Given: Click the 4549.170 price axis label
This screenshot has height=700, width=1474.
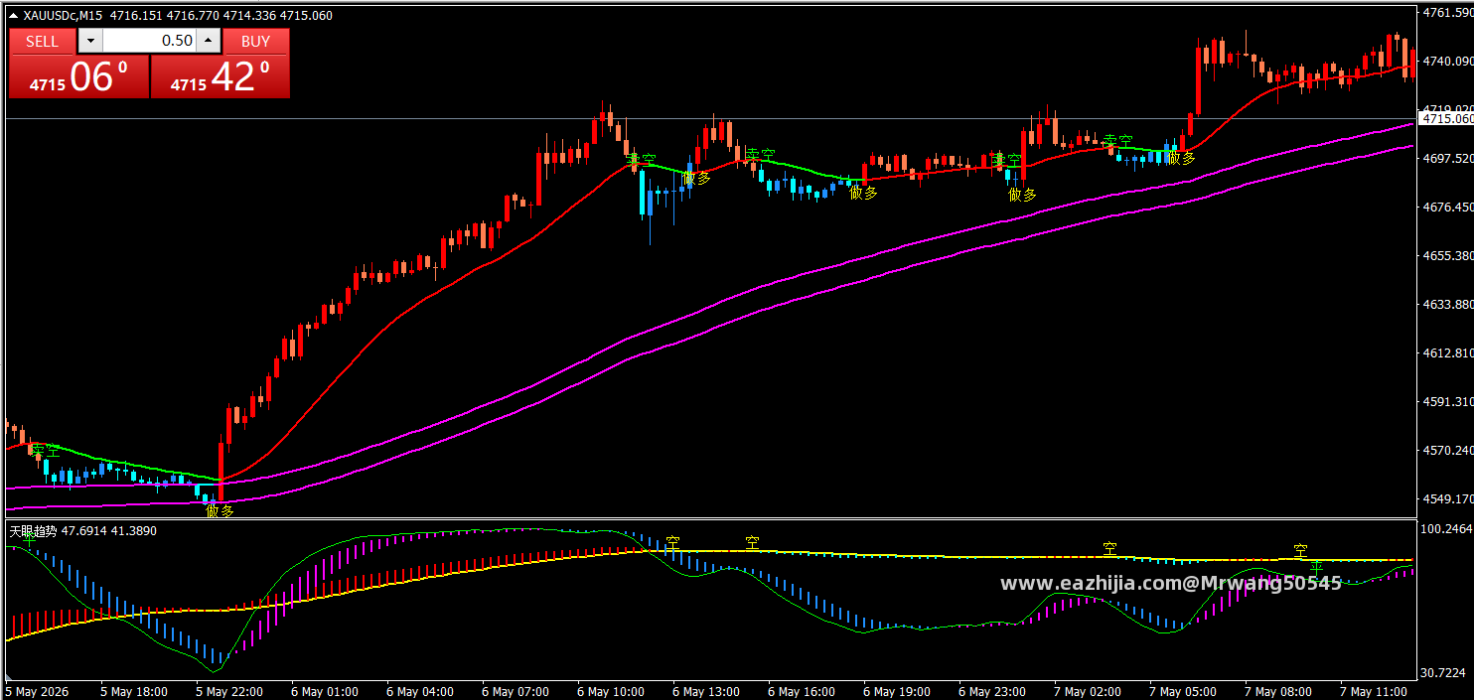Looking at the screenshot, I should 1448,499.
